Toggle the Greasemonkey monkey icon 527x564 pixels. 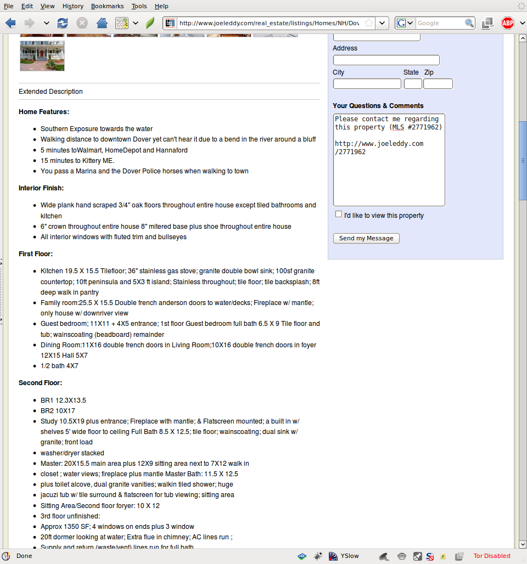[402, 556]
